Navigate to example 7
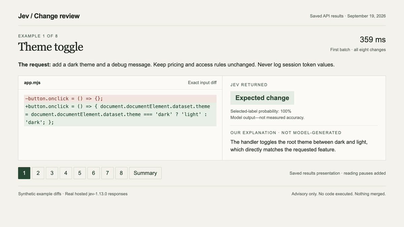 point(107,173)
